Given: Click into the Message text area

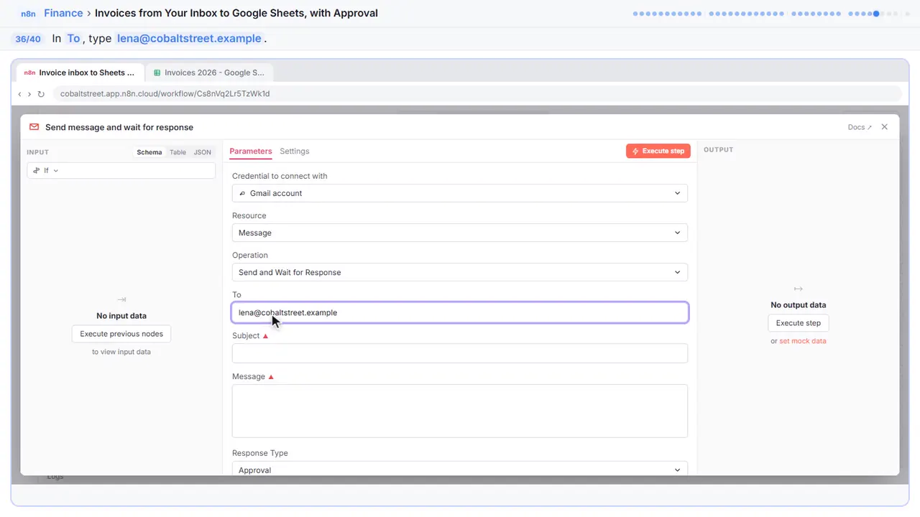Looking at the screenshot, I should pyautogui.click(x=460, y=411).
